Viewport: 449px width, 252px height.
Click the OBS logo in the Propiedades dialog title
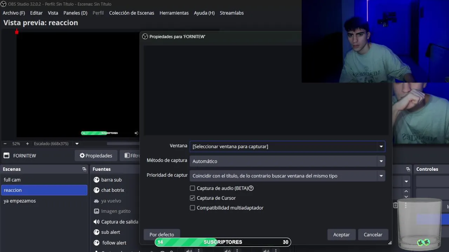(145, 36)
